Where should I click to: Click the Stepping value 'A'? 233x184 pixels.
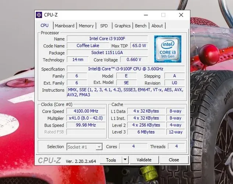click(174, 76)
